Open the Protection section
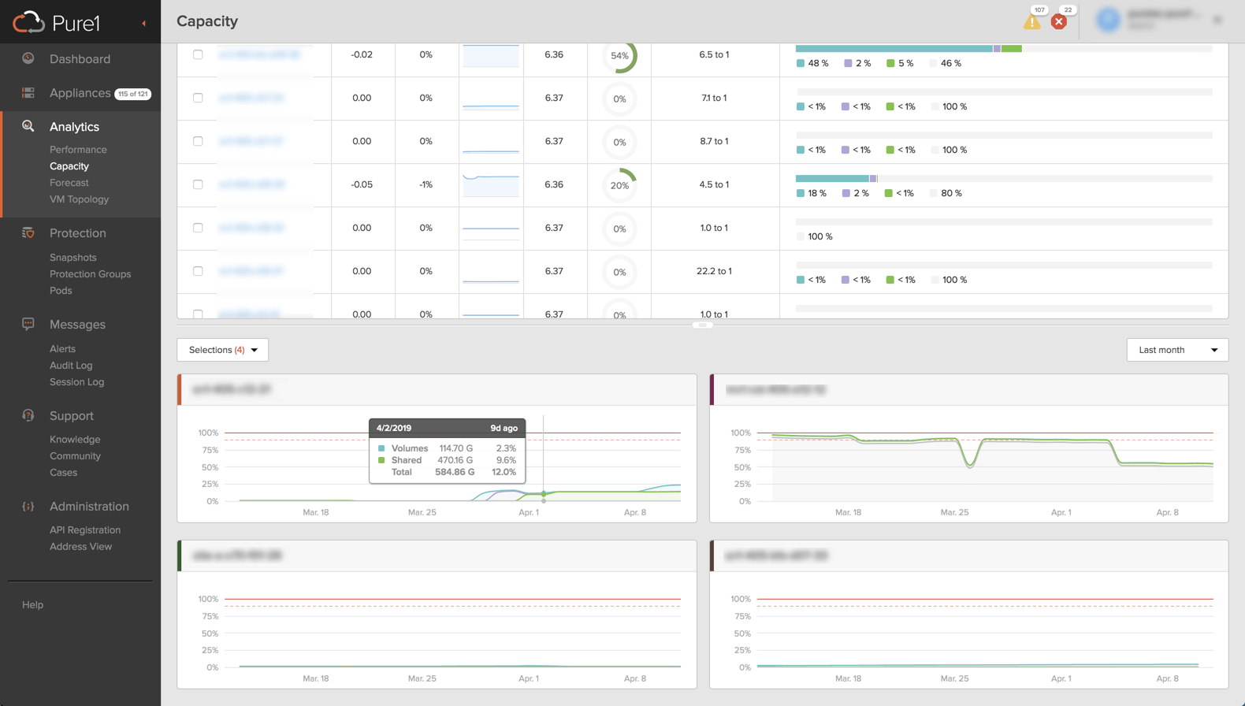Screen dimensions: 1245x706 [x=77, y=233]
